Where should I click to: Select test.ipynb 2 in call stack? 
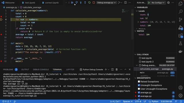155,62
